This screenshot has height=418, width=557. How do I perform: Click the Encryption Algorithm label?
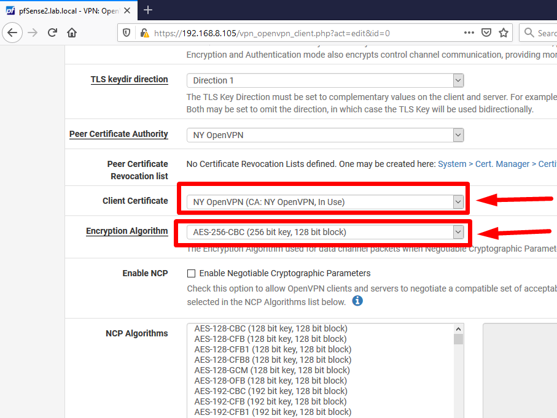click(x=127, y=231)
